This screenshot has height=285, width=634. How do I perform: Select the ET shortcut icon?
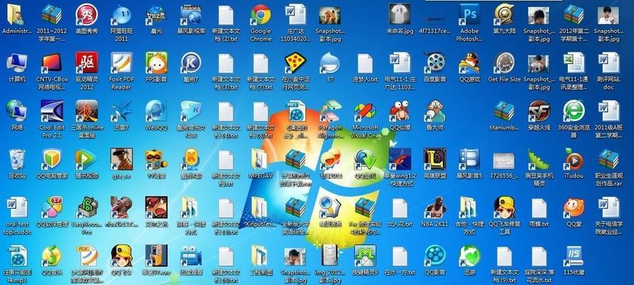(330, 63)
